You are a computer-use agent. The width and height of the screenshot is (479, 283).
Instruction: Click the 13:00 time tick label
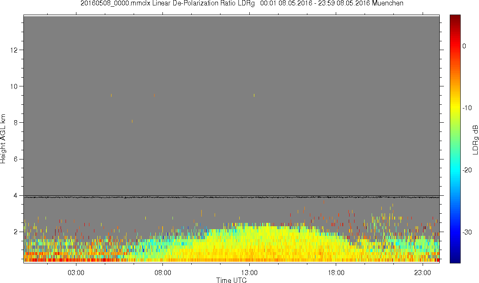coord(249,273)
